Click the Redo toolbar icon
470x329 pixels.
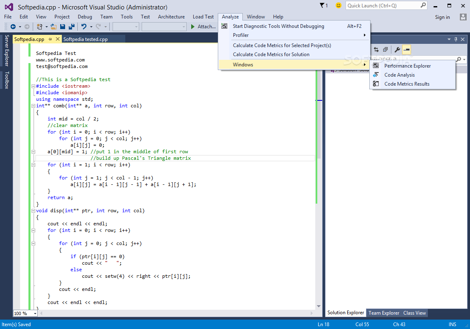(x=98, y=27)
